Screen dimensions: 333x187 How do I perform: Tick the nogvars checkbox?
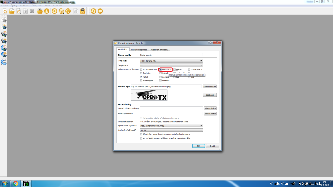[160, 77]
